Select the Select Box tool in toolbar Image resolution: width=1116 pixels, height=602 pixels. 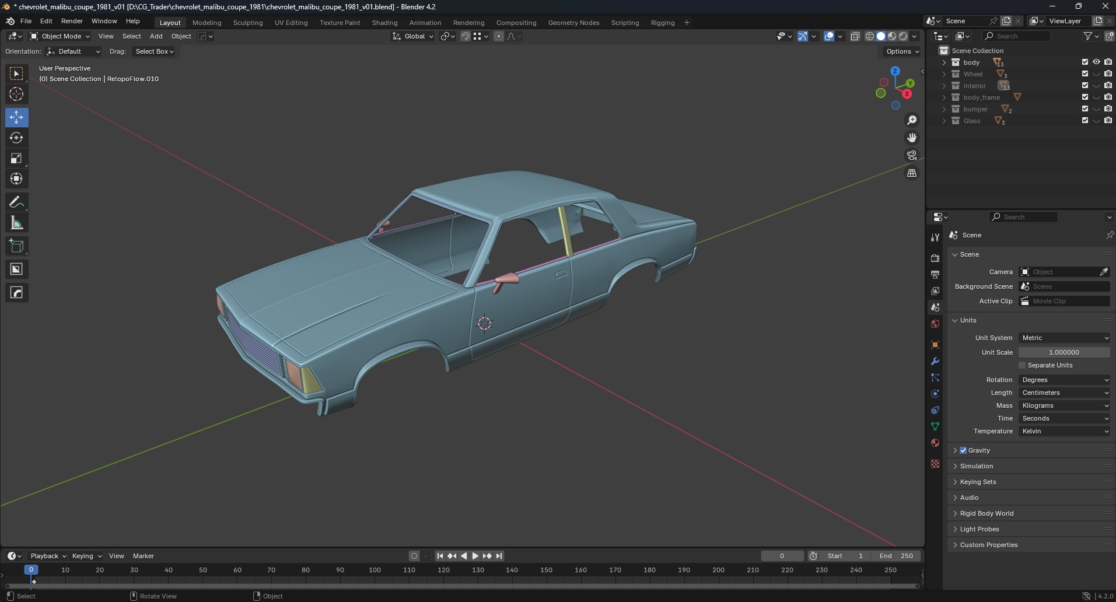click(x=16, y=73)
